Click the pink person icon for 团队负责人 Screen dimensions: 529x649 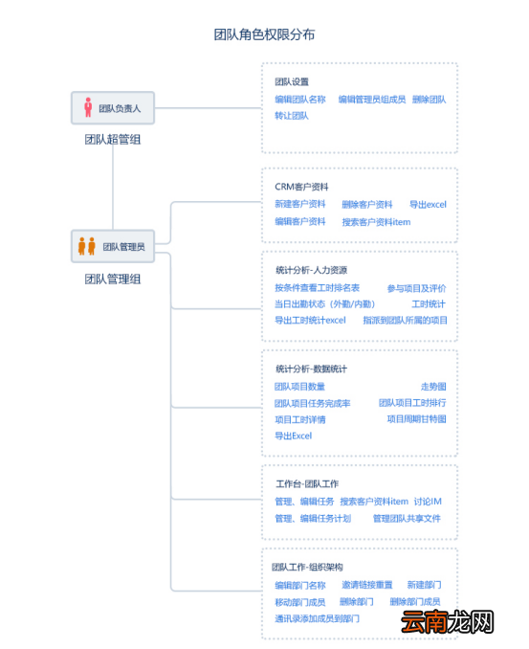click(88, 107)
